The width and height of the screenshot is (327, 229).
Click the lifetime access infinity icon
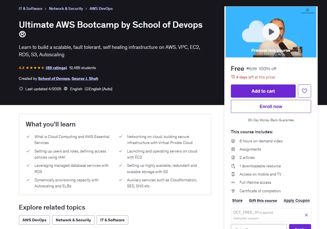(233, 183)
